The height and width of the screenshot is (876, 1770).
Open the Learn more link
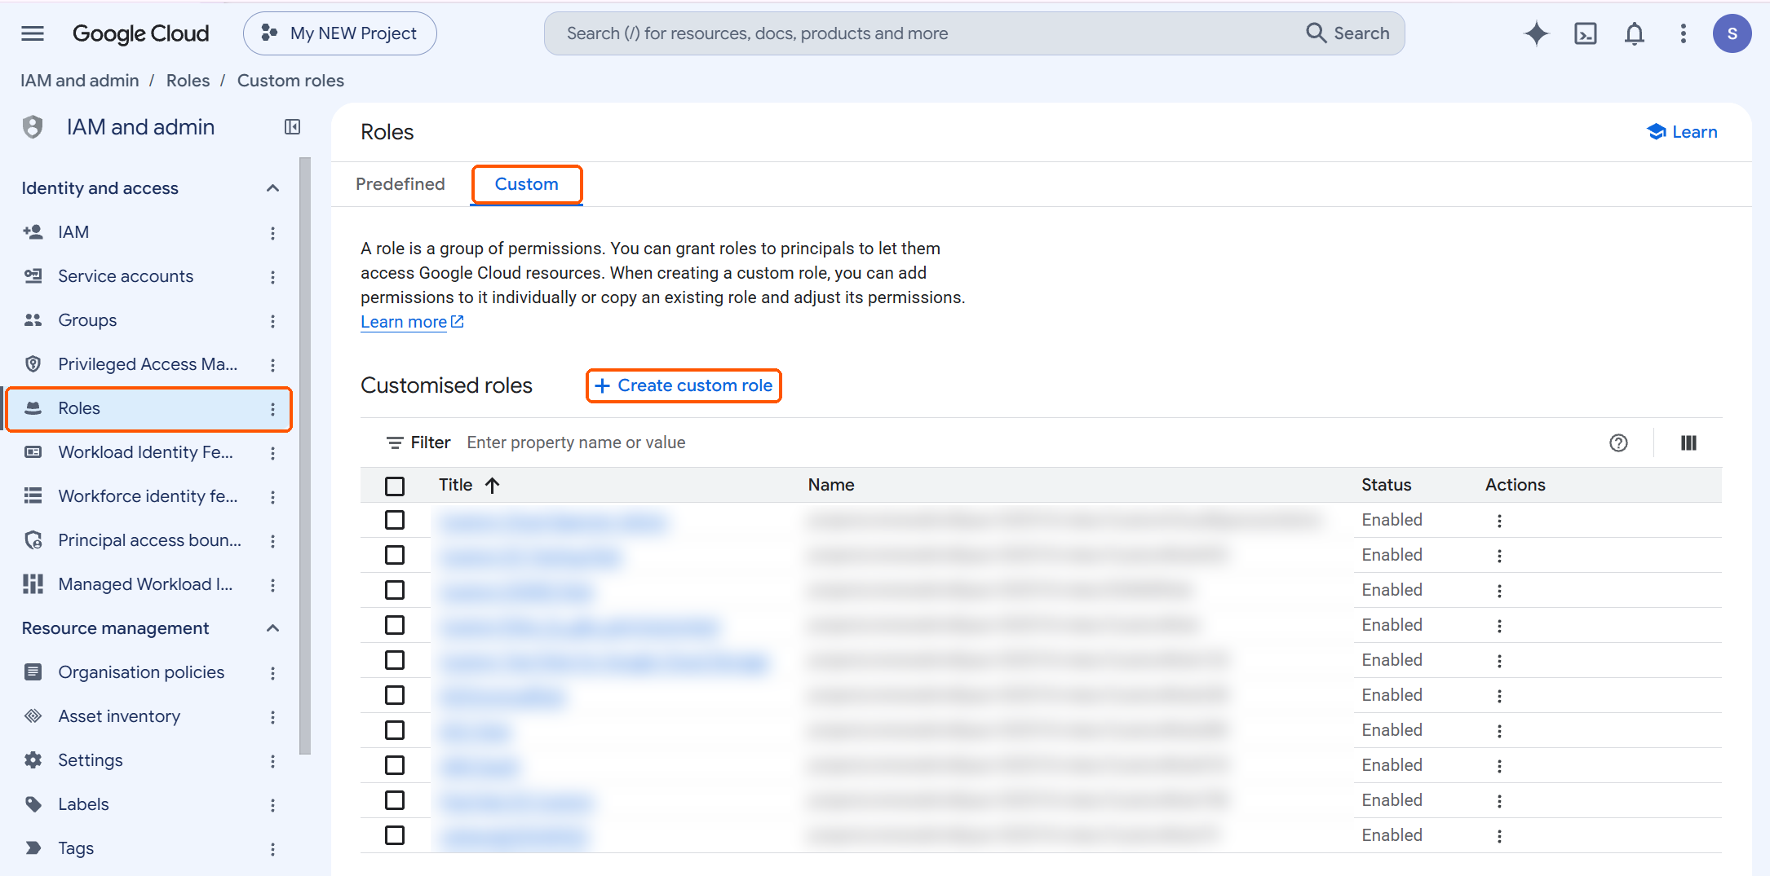click(x=412, y=322)
